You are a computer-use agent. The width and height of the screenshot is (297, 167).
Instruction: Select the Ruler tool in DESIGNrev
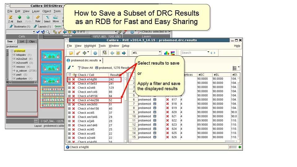[x=38, y=19]
